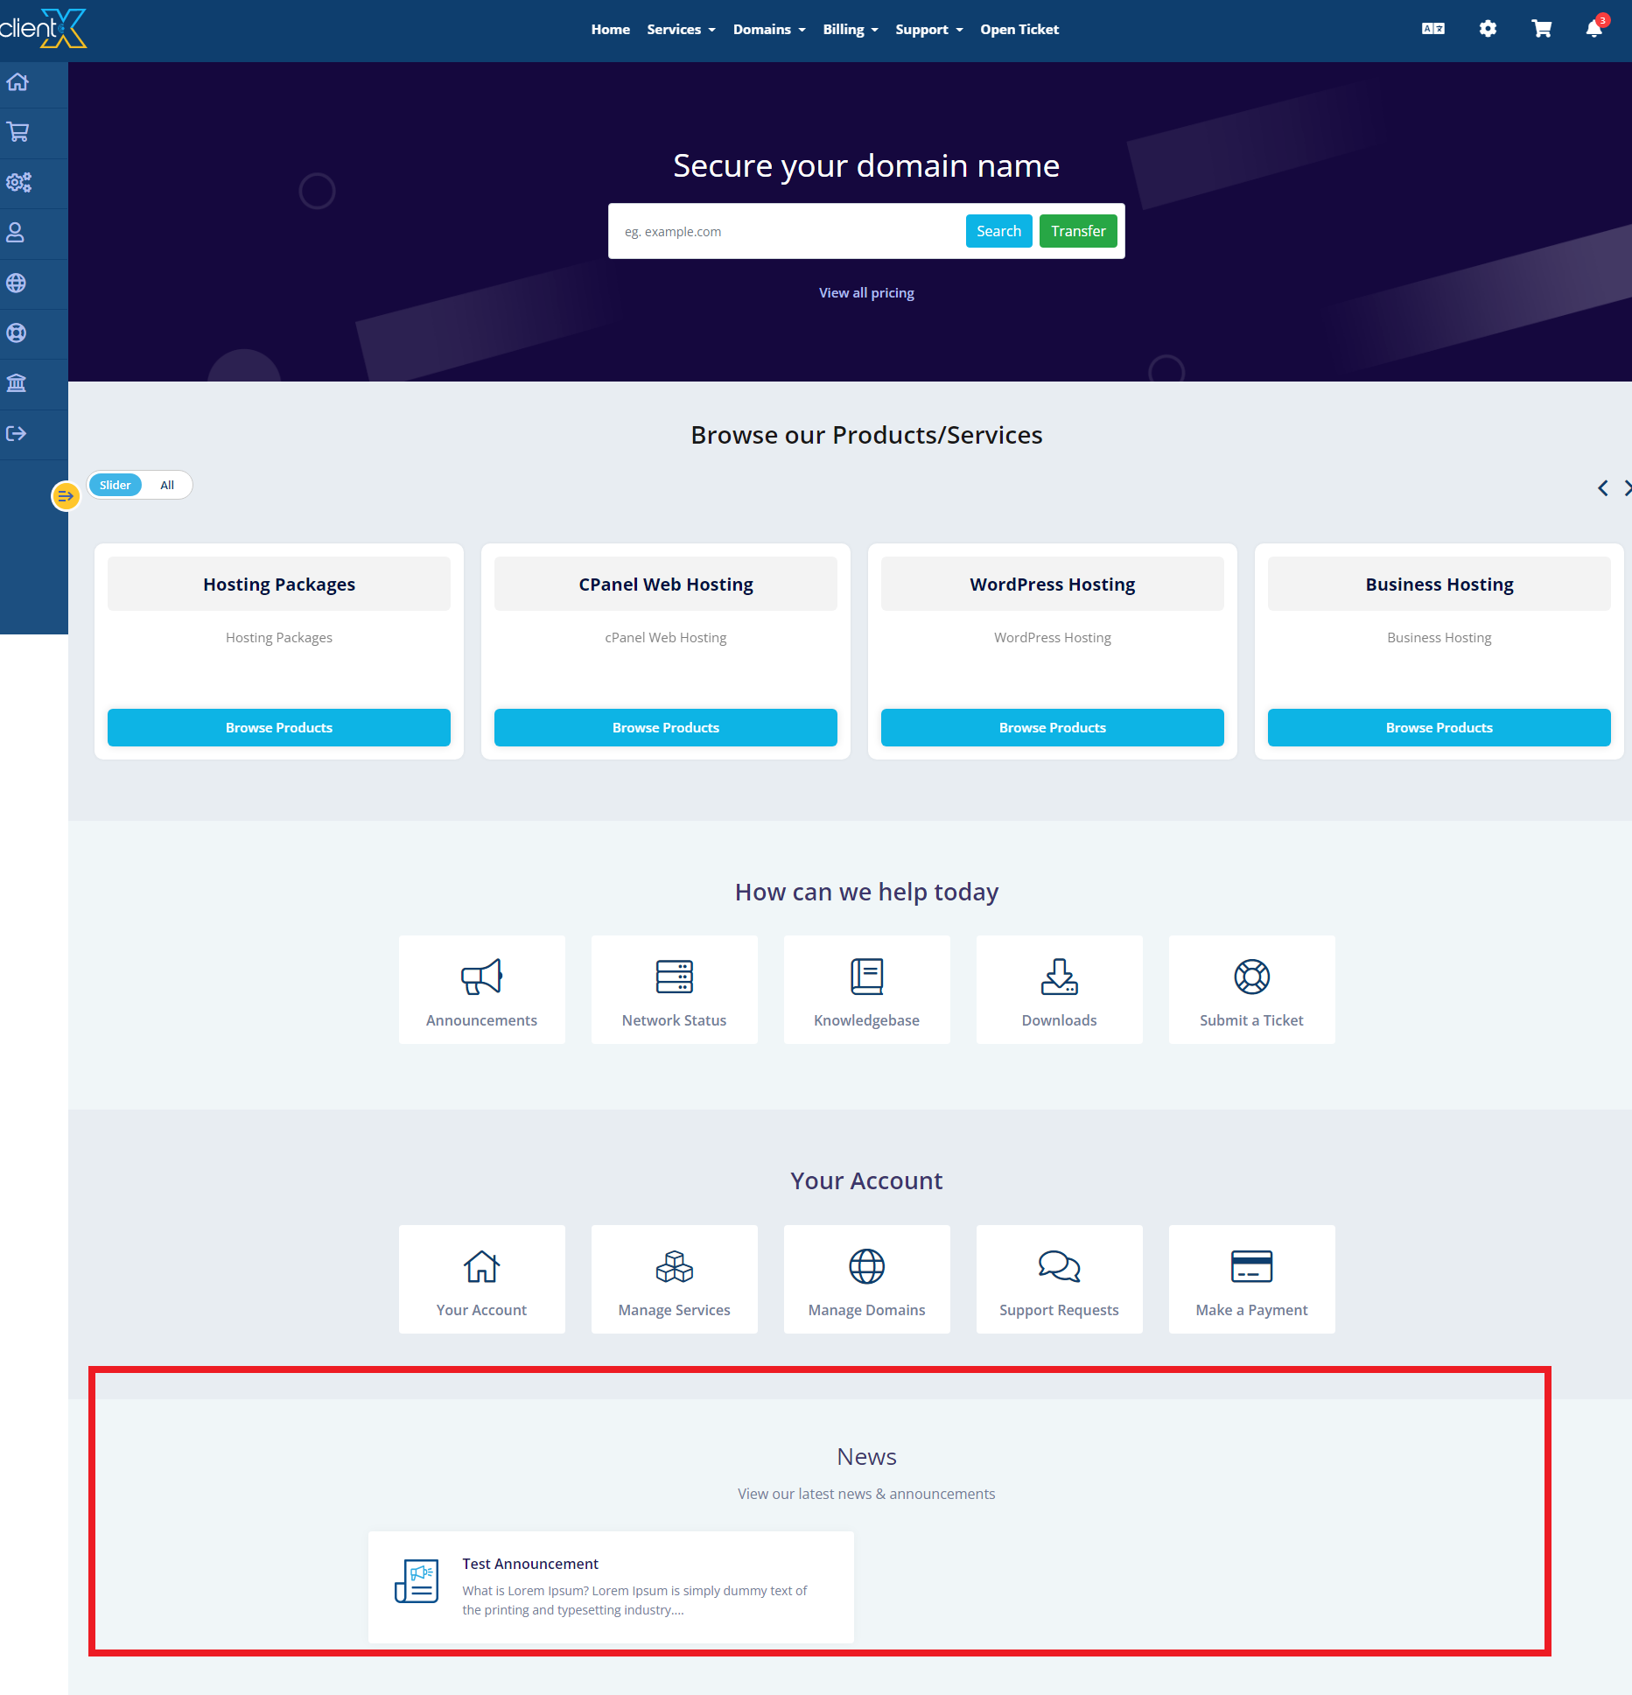The height and width of the screenshot is (1695, 1632).
Task: Click the shopping cart icon in top bar
Action: [1541, 29]
